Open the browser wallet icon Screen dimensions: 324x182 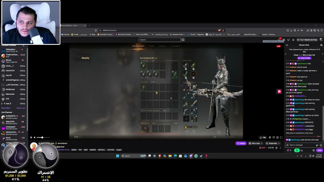click(315, 30)
